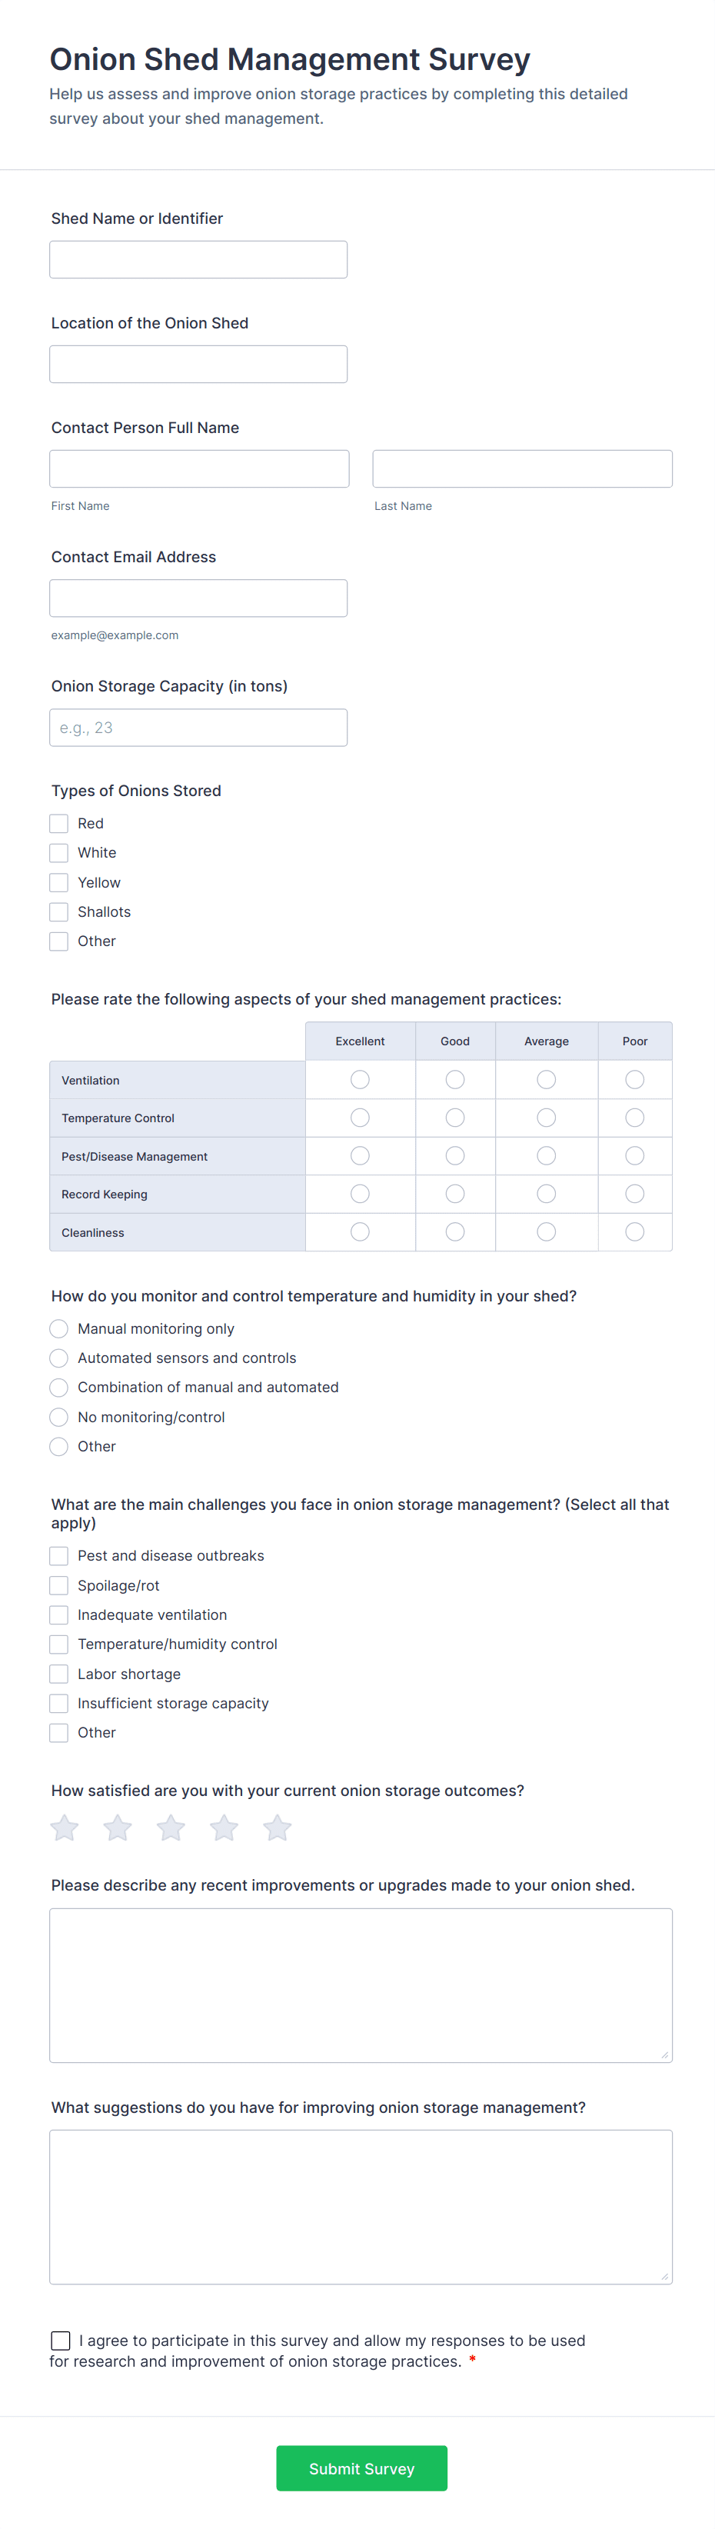Rate Temperature Control as Good
The width and height of the screenshot is (715, 2529).
click(454, 1118)
